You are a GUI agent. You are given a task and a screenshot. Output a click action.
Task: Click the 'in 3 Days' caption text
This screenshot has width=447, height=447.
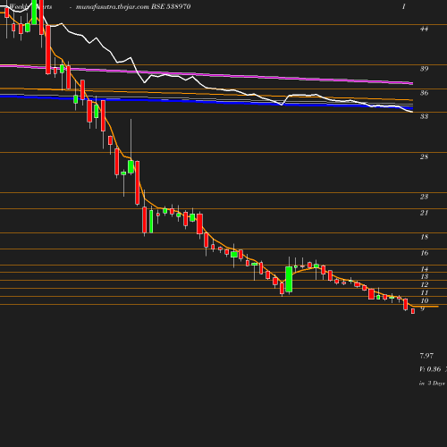click(x=432, y=384)
